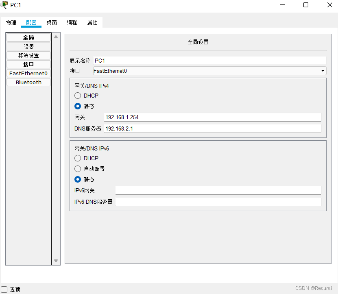The width and height of the screenshot is (338, 294).
Task: Select Bluetooth interface in sidebar
Action: [28, 82]
